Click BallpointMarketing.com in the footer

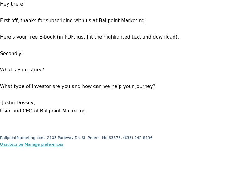click(x=22, y=138)
